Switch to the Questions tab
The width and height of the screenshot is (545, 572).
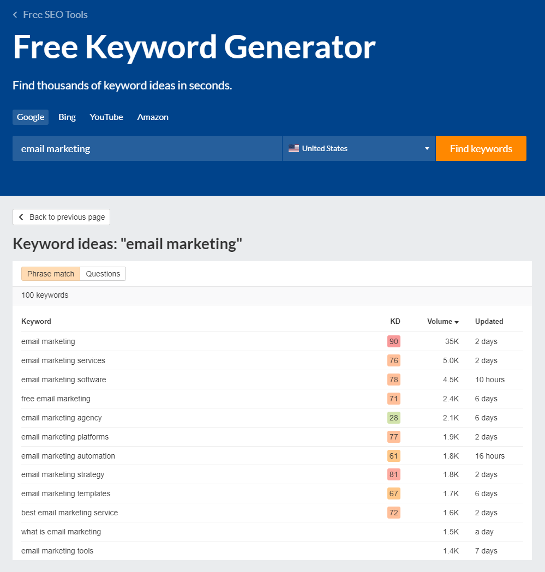[x=103, y=273]
